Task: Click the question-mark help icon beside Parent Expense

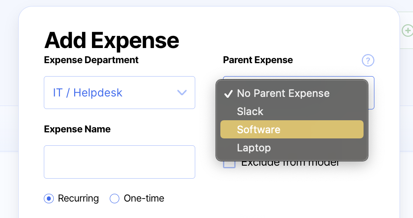Action: pos(368,61)
